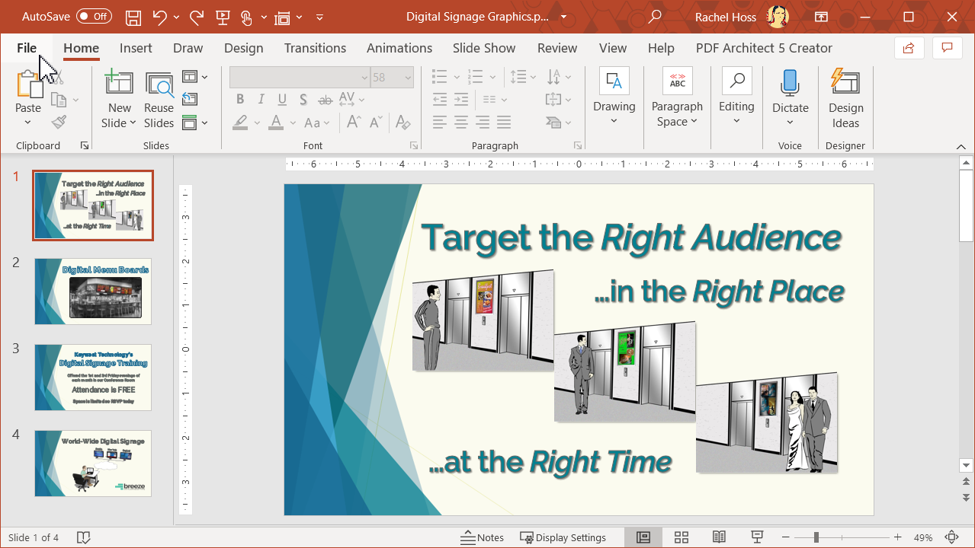Image resolution: width=975 pixels, height=548 pixels.
Task: Select the Digital Menu Boards slide thumbnail
Action: [x=93, y=292]
